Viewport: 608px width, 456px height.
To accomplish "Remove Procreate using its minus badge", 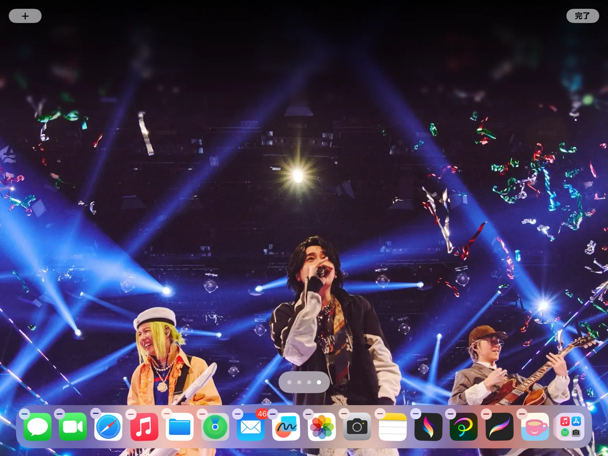I will click(x=486, y=414).
